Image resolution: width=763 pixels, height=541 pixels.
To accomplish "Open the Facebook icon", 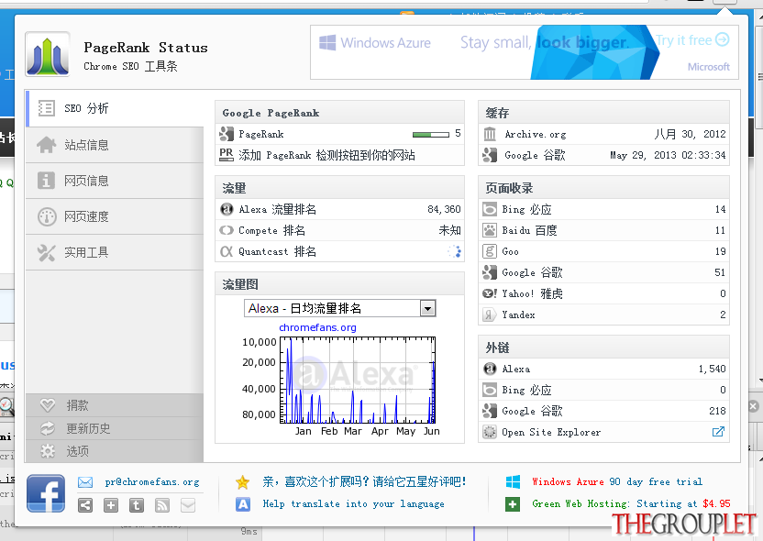I will tap(46, 493).
